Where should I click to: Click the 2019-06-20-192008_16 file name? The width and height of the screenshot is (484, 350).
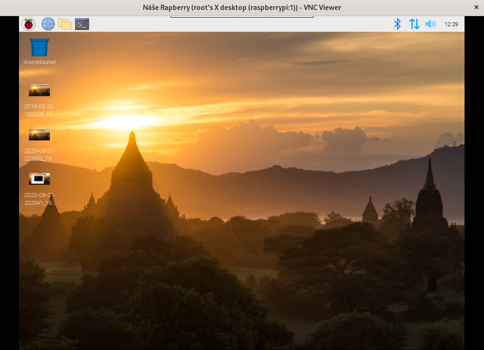coord(39,110)
